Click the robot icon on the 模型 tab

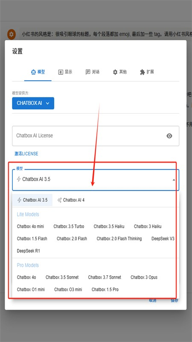[x=33, y=72]
